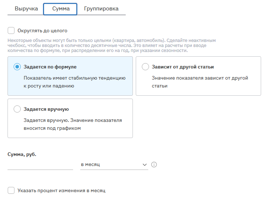Open the в месяц period selector
The image size is (274, 209).
tap(111, 165)
